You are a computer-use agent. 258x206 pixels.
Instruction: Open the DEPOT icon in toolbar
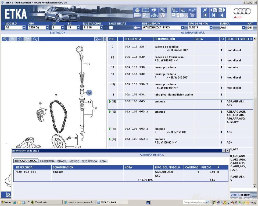[x=184, y=10]
